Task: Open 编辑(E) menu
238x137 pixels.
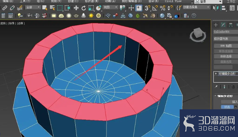Action: (x=8, y=1)
